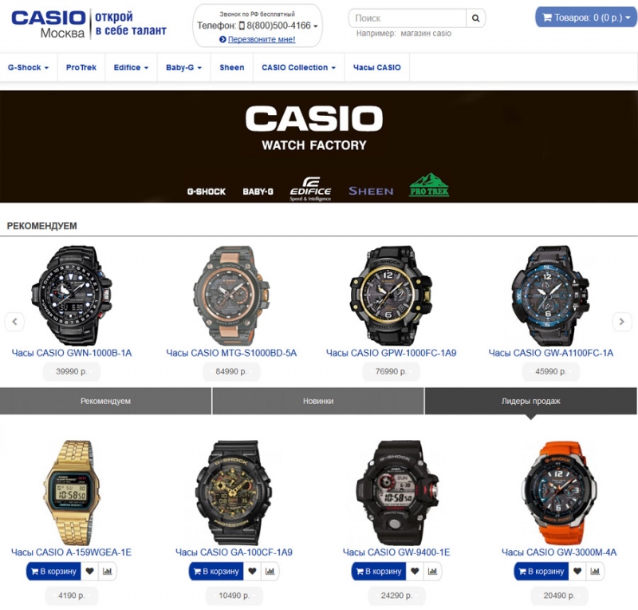Click compare chart icon for GW-3000M-4A
Screen dimensions: 638x610
pos(595,571)
